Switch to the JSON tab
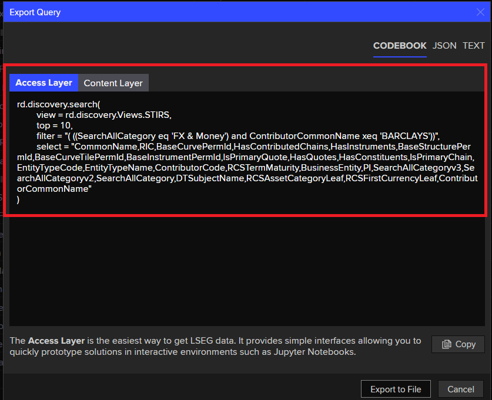 [x=444, y=46]
